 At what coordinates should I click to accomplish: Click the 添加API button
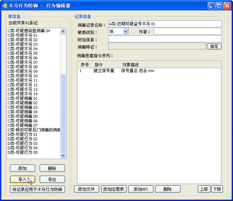coord(141,189)
